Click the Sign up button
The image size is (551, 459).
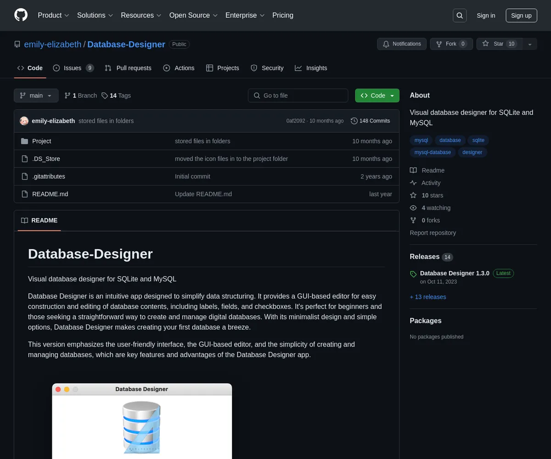[521, 15]
